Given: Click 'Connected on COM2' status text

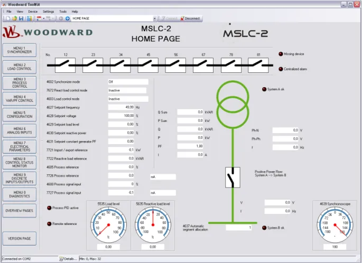Looking at the screenshot, I should [x=16, y=259].
